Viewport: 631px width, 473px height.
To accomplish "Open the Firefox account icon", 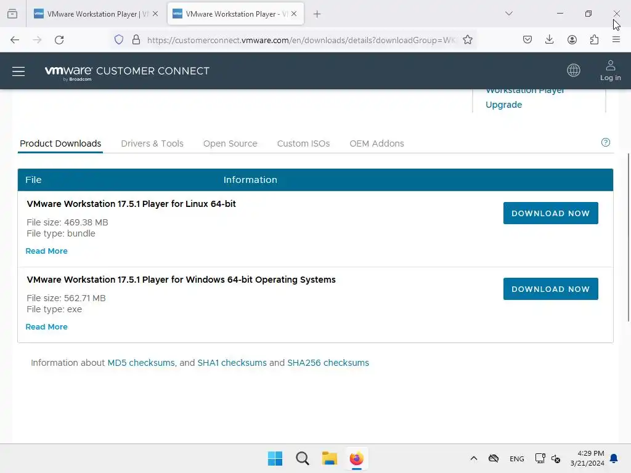I will (x=572, y=40).
